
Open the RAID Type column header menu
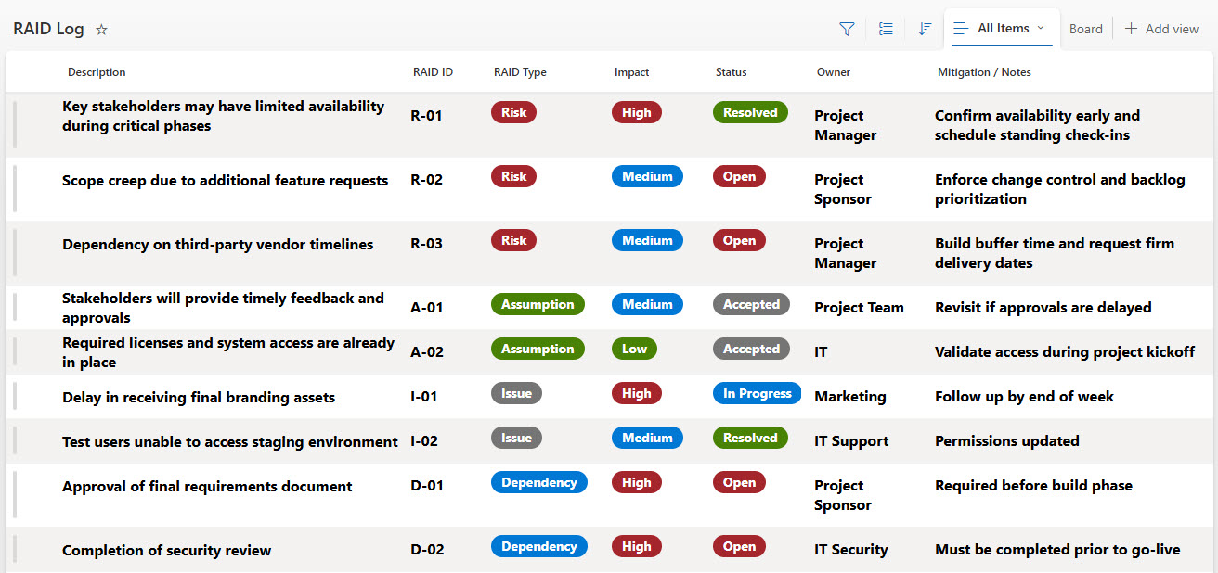point(520,72)
